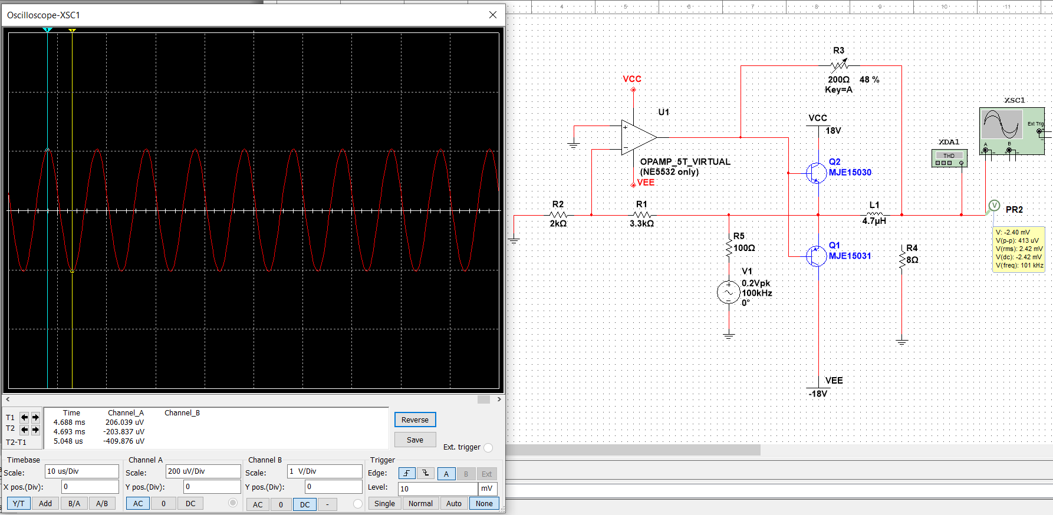Edit Channel A scale 200 uV/Div

point(203,471)
